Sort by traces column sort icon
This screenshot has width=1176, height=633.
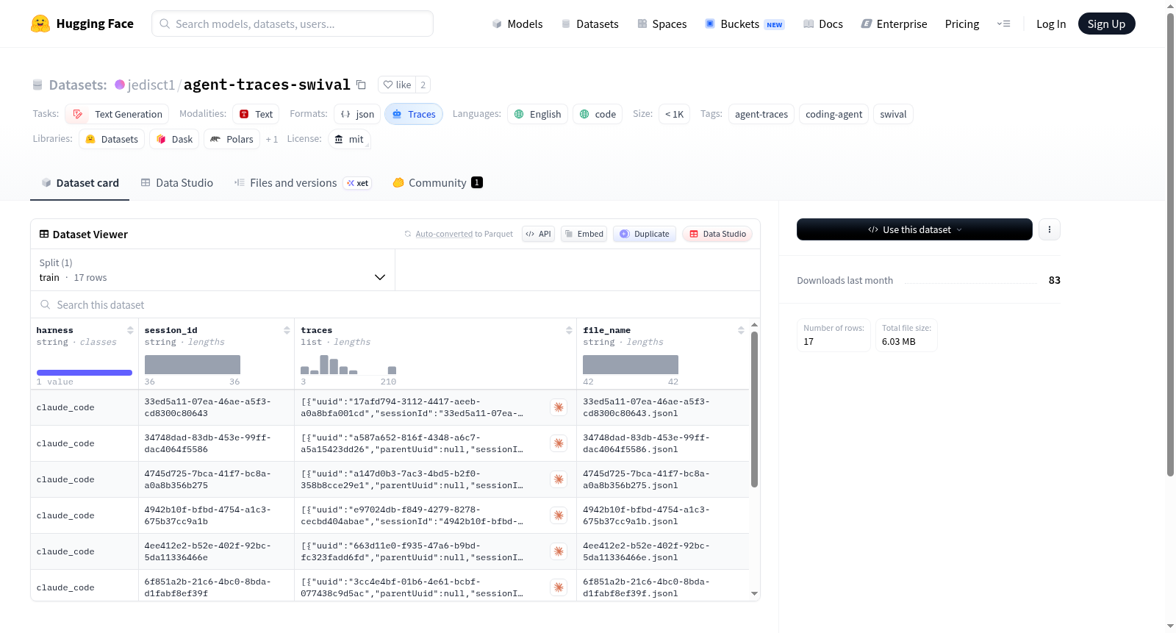(569, 330)
